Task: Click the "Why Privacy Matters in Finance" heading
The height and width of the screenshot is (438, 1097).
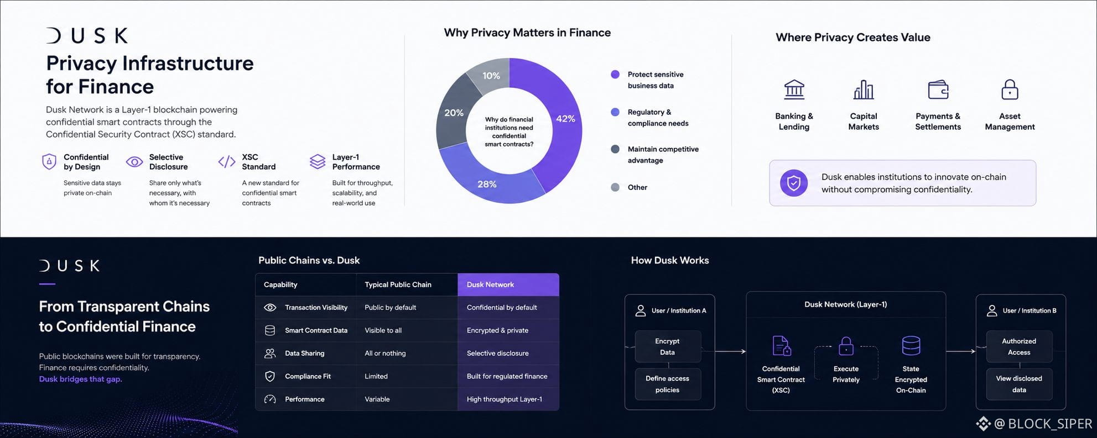Action: 527,33
